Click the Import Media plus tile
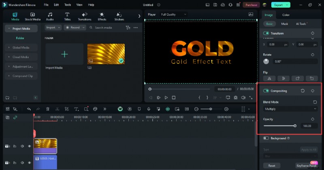324x170 pixels. coord(64,54)
